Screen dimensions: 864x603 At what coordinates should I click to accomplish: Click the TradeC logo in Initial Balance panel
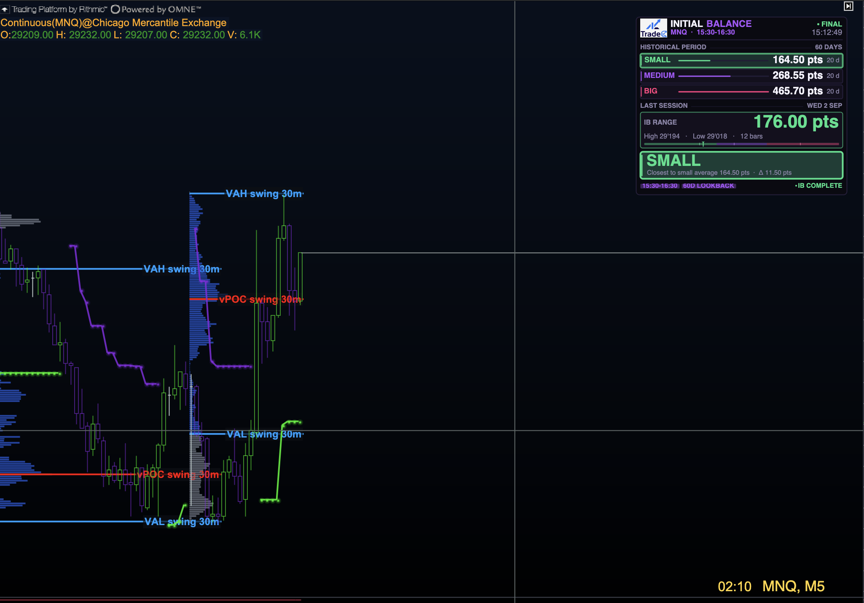pyautogui.click(x=653, y=28)
